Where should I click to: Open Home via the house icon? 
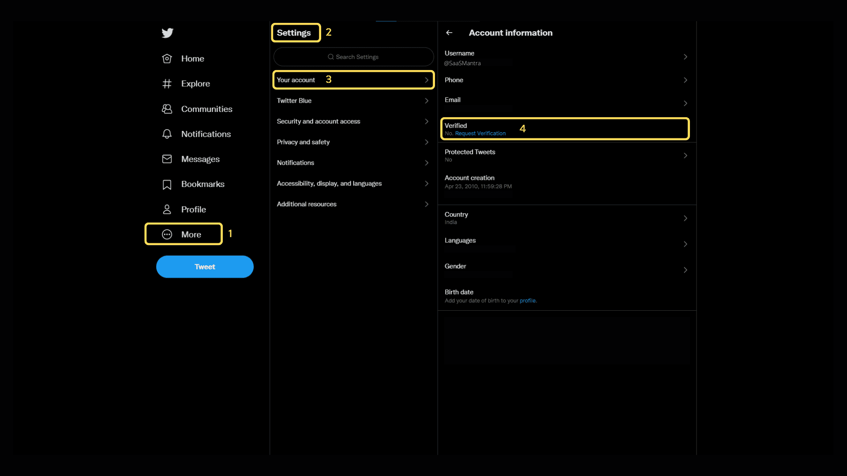pyautogui.click(x=167, y=59)
